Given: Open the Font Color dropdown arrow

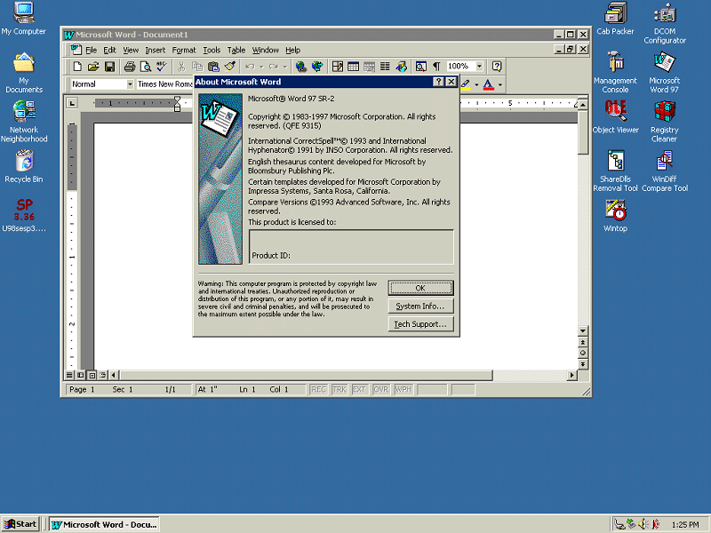Looking at the screenshot, I should (499, 84).
